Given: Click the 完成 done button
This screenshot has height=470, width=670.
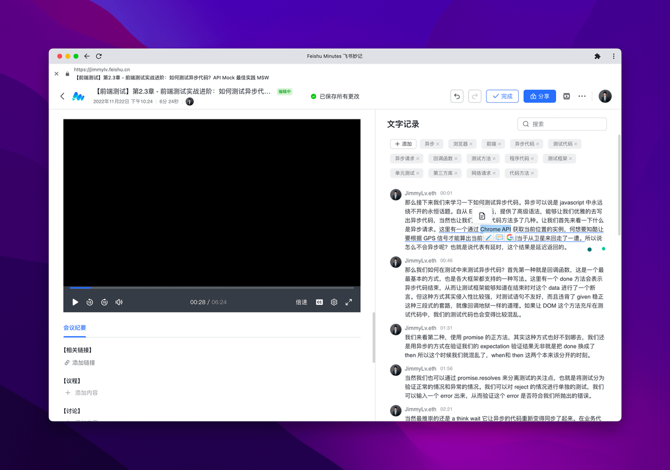Looking at the screenshot, I should pyautogui.click(x=502, y=96).
